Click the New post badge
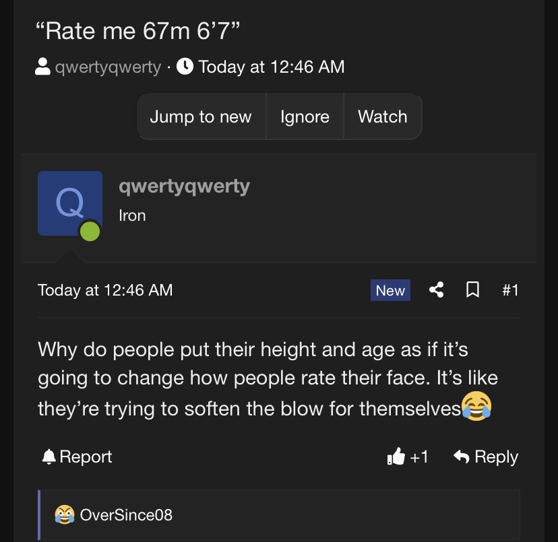 390,290
